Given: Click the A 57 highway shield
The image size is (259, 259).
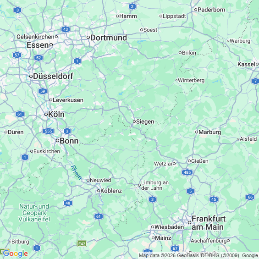Looking at the screenshot, I should click(17, 55).
